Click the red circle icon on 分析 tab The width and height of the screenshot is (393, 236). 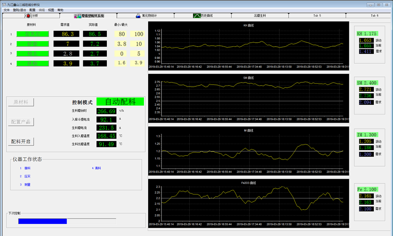(29, 15)
